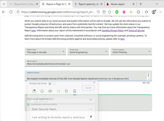This screenshot has width=164, height=121.
Task: Expand the Report Type dropdown
Action: tap(45, 51)
